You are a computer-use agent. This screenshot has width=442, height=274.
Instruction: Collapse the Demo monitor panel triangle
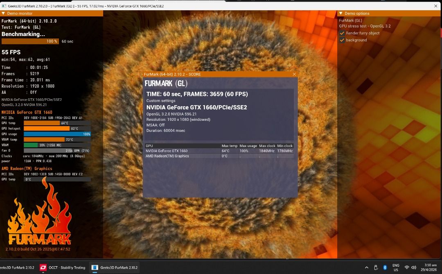point(3,13)
